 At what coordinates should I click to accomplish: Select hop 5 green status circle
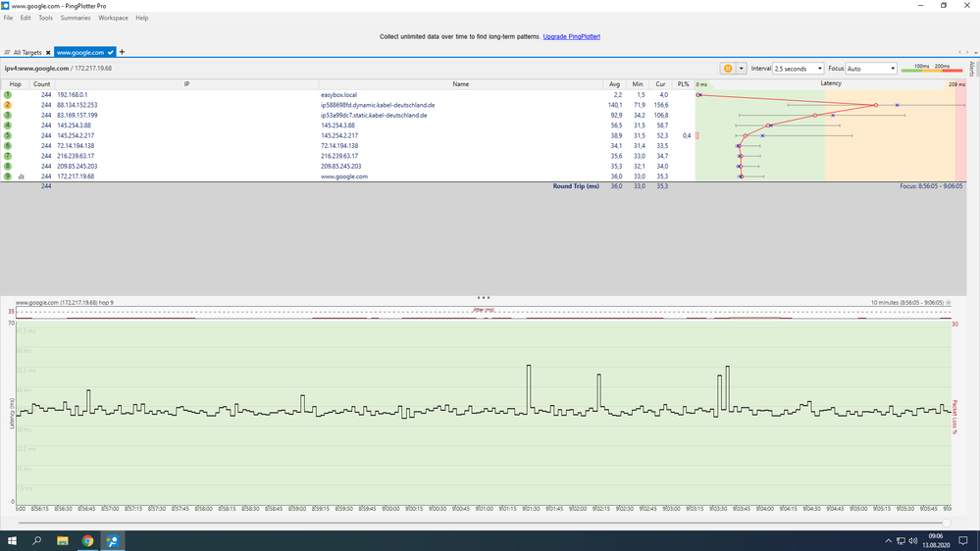coord(8,135)
